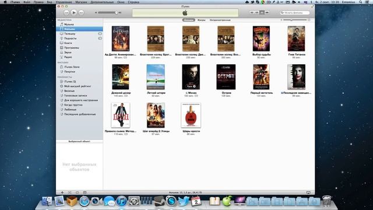Screen dimensions: 373x210
Task: Open the Apple menu
Action: [5, 2]
